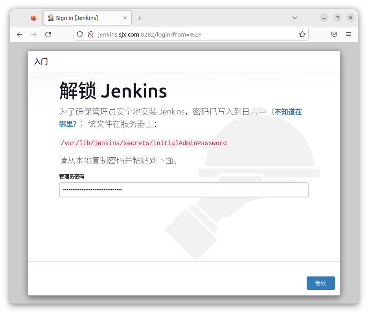
Task: Click the back navigation arrow
Action: tap(20, 35)
